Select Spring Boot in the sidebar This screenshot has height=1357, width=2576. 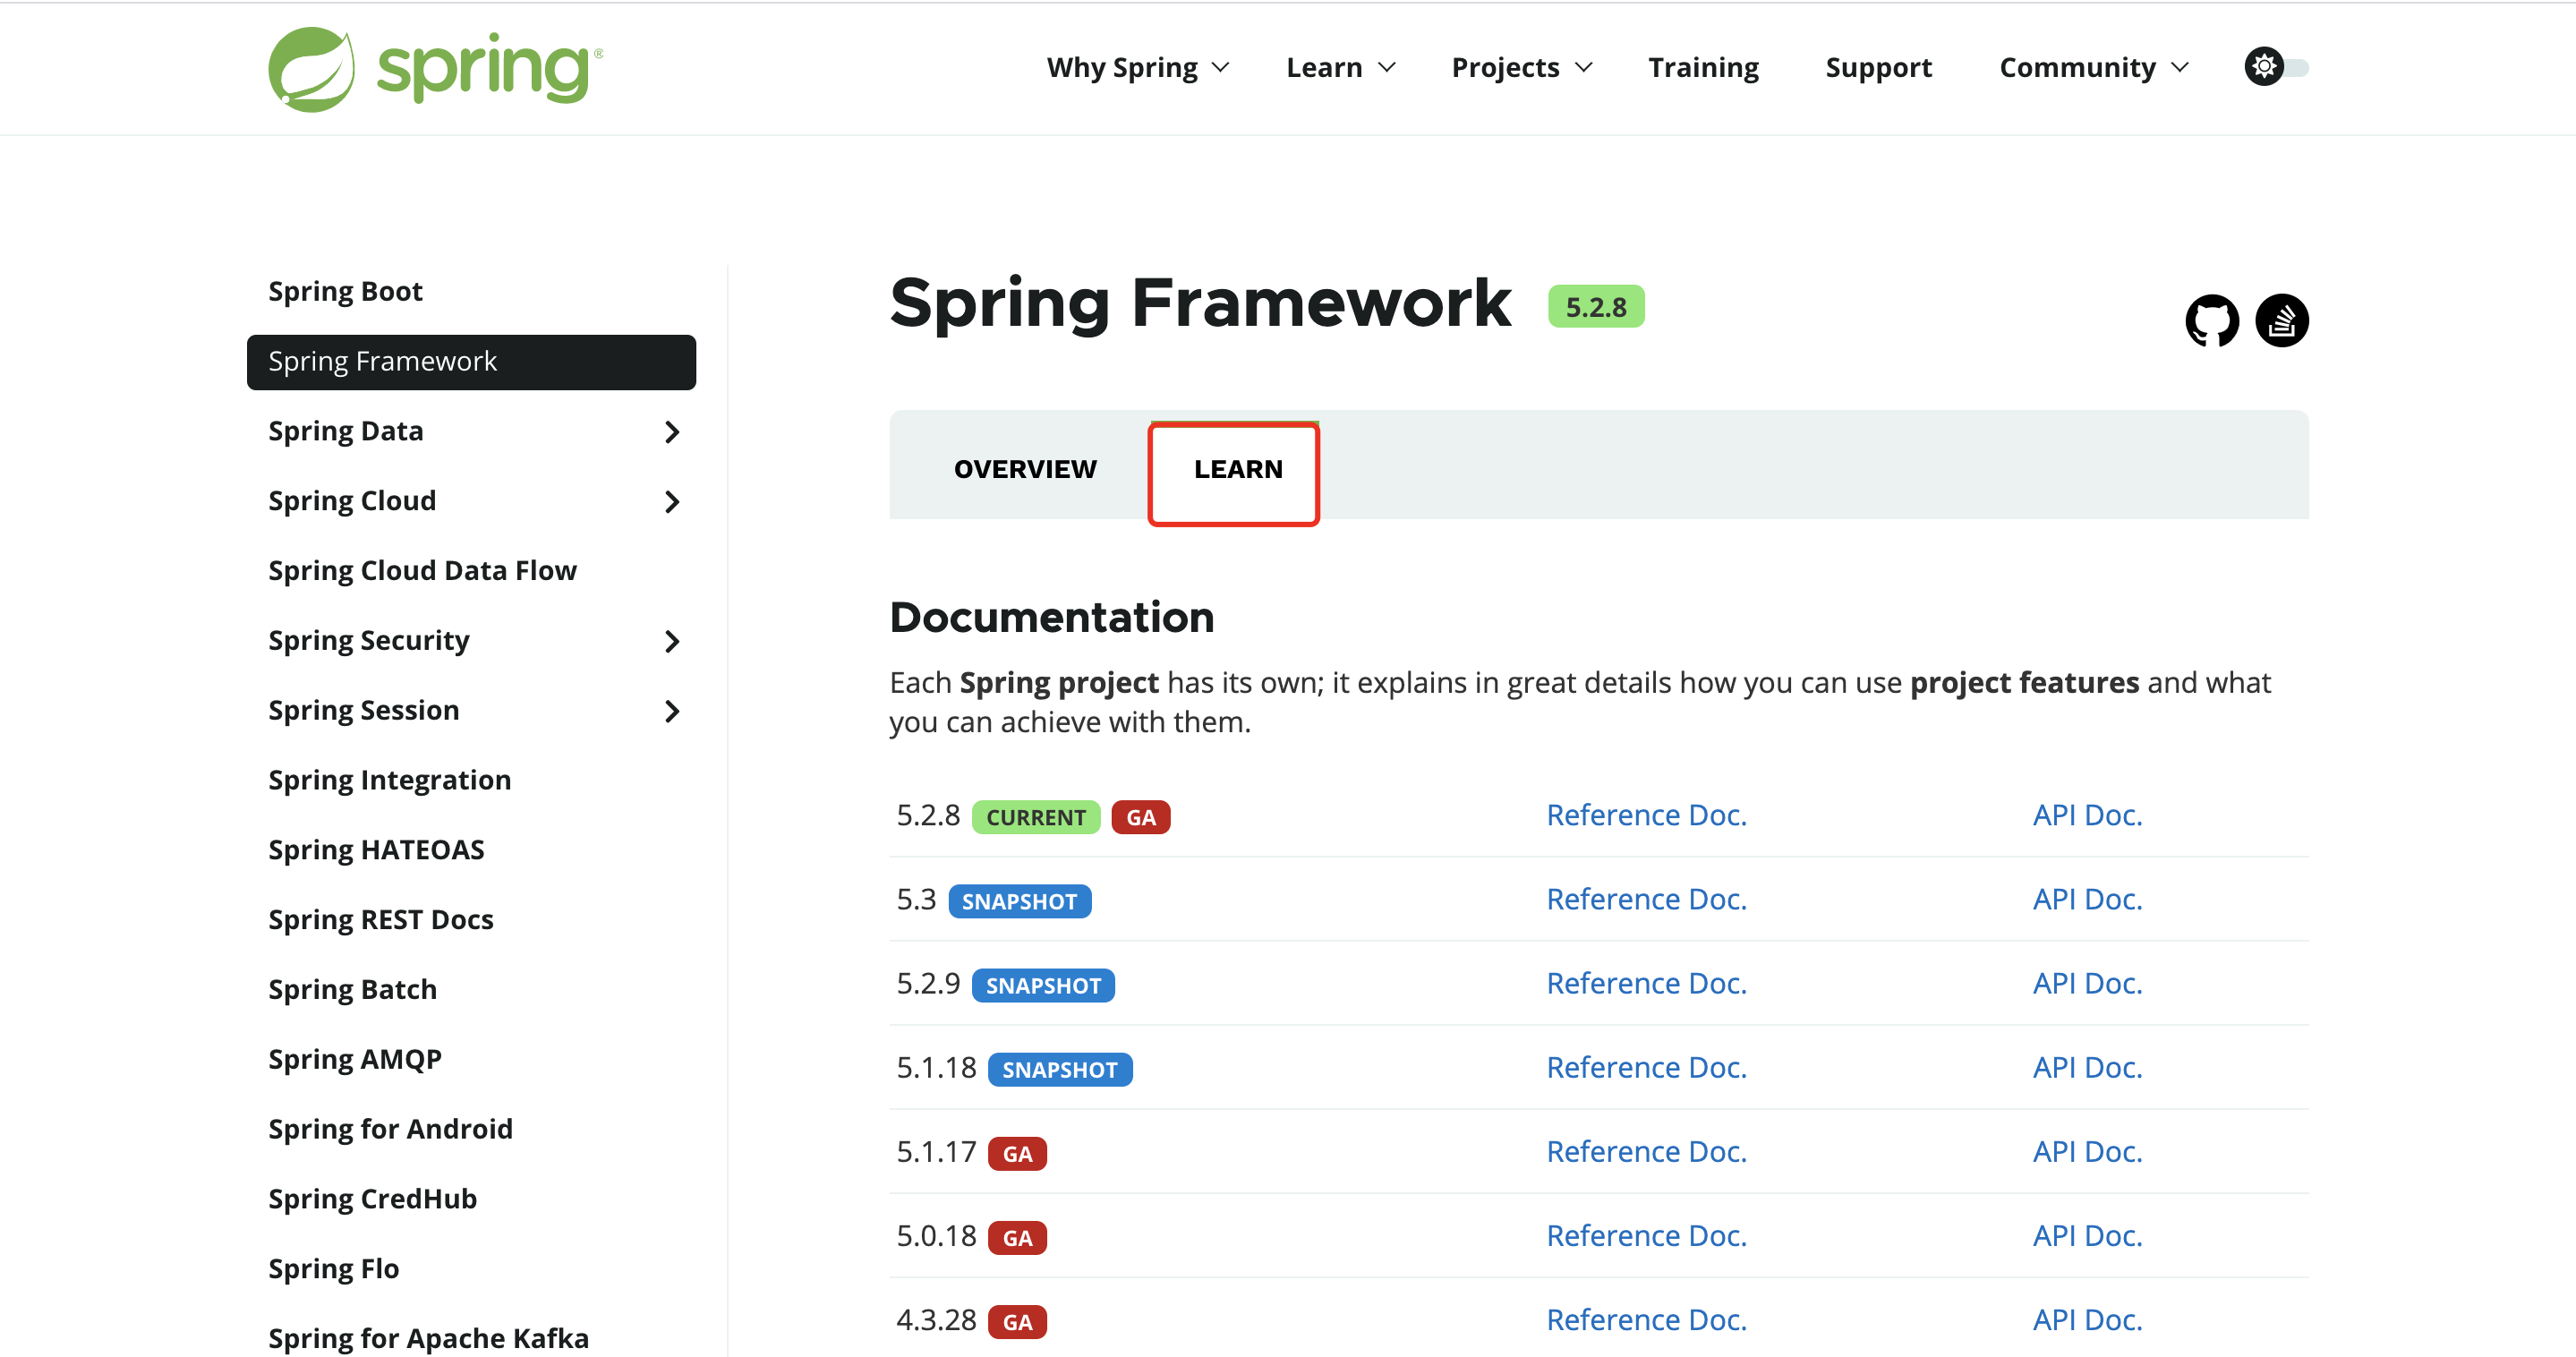(345, 290)
